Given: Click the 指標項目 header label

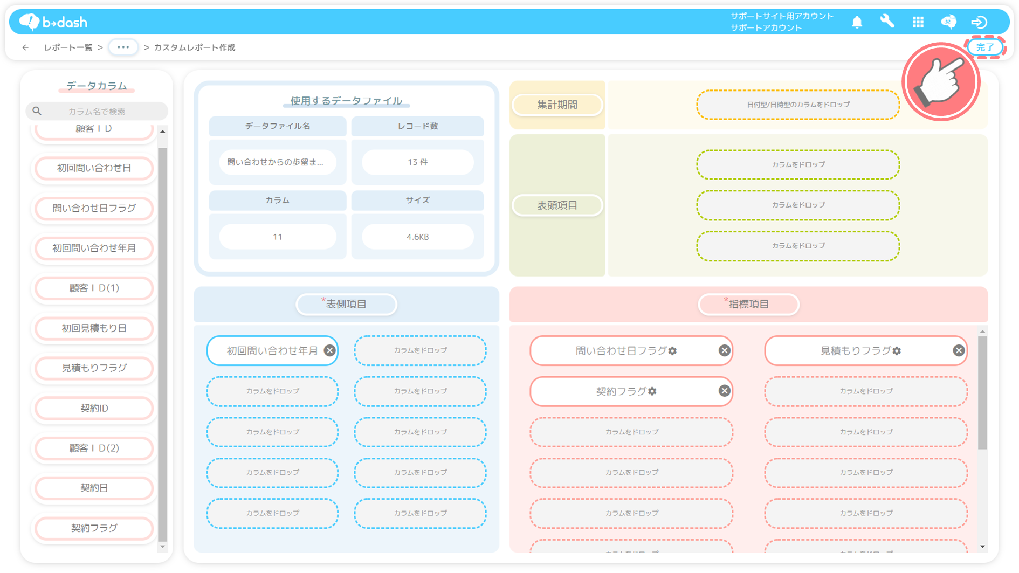Looking at the screenshot, I should point(748,304).
